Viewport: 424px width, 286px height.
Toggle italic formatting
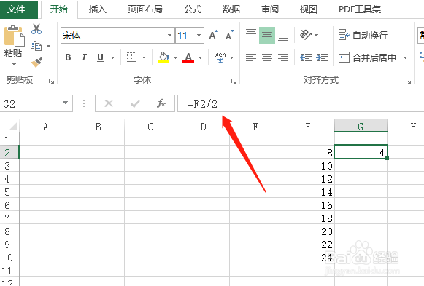click(x=84, y=57)
